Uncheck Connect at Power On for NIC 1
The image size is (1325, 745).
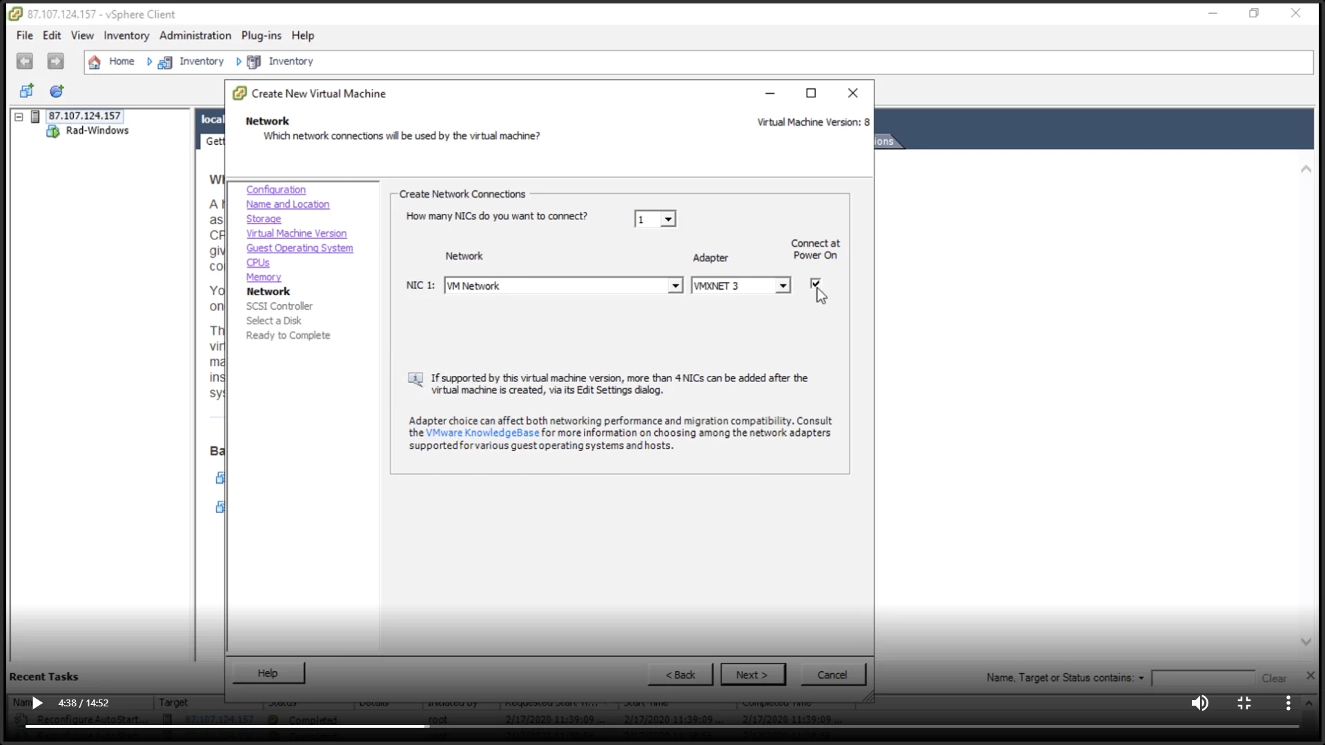pyautogui.click(x=815, y=284)
